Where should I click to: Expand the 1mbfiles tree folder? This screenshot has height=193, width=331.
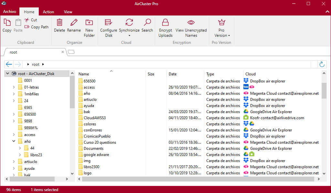14,94
